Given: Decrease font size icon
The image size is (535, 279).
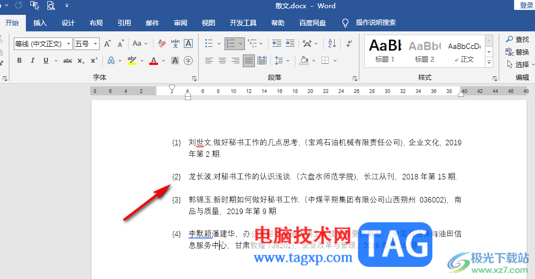Looking at the screenshot, I should [x=121, y=43].
